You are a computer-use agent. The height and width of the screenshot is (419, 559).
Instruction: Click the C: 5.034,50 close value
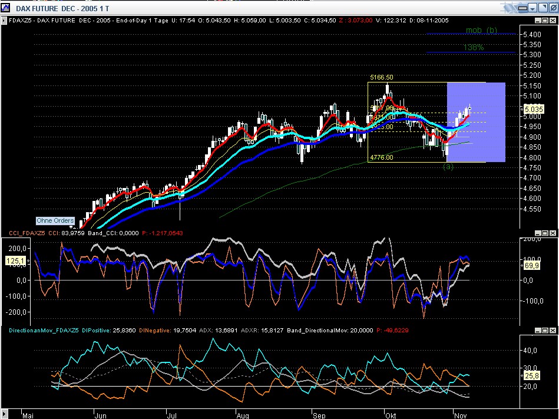click(x=320, y=20)
